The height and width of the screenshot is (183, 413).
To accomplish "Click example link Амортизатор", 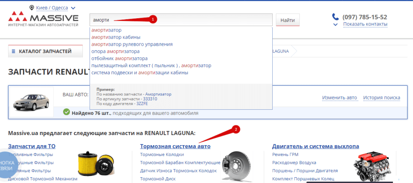I will (158, 94).
